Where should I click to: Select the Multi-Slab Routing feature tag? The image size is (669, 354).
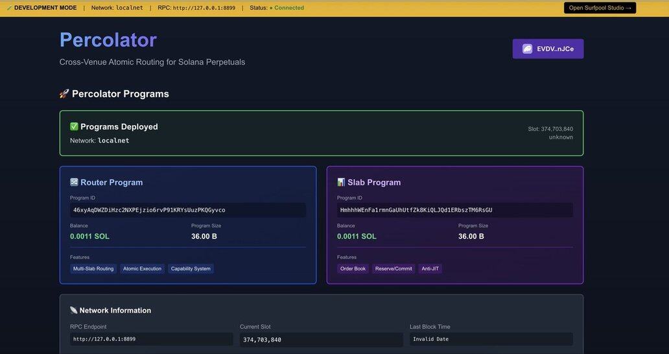pyautogui.click(x=93, y=268)
